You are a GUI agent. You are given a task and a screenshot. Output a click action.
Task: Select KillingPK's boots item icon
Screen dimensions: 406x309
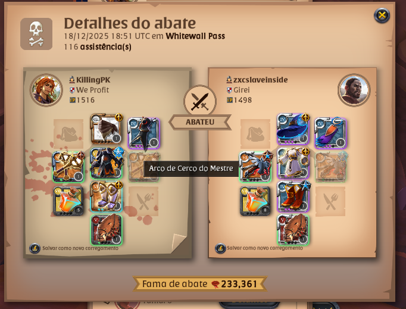106,196
